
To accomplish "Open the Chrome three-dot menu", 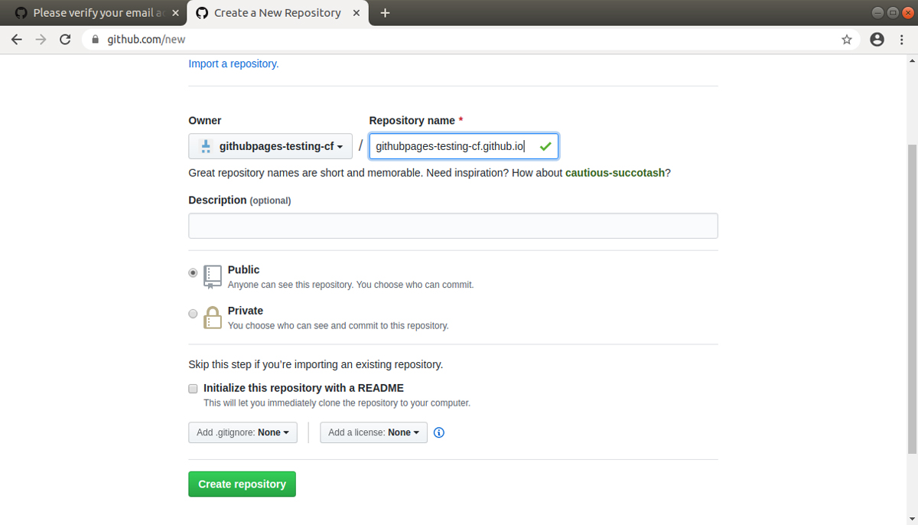I will (x=903, y=38).
